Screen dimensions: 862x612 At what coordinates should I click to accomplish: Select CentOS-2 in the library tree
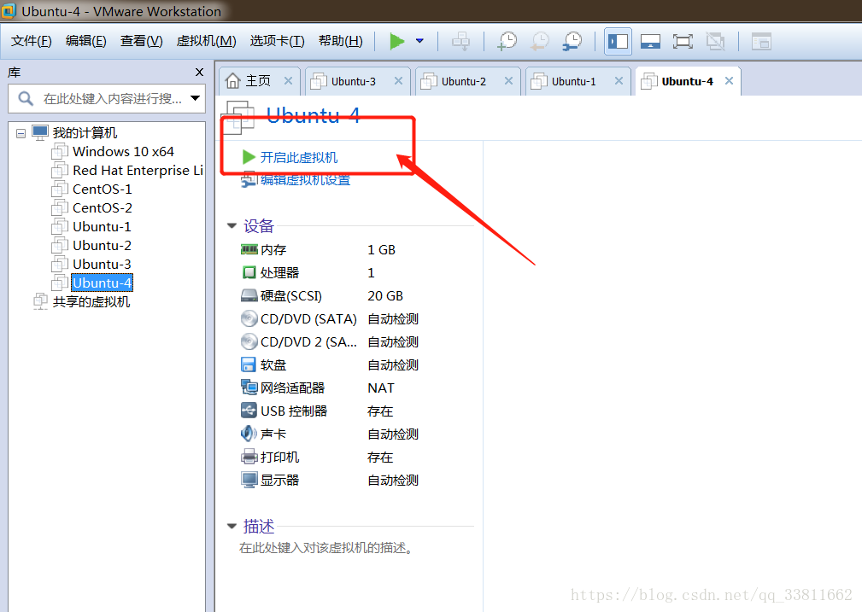(103, 207)
